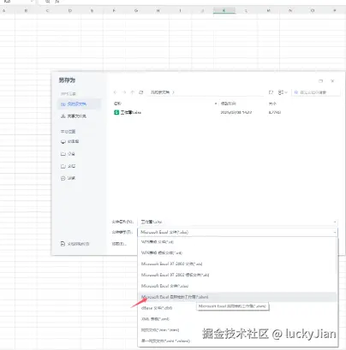Choose Excel macro-enabled workbook (*.xlsm) option
The image size is (346, 350).
237,297
